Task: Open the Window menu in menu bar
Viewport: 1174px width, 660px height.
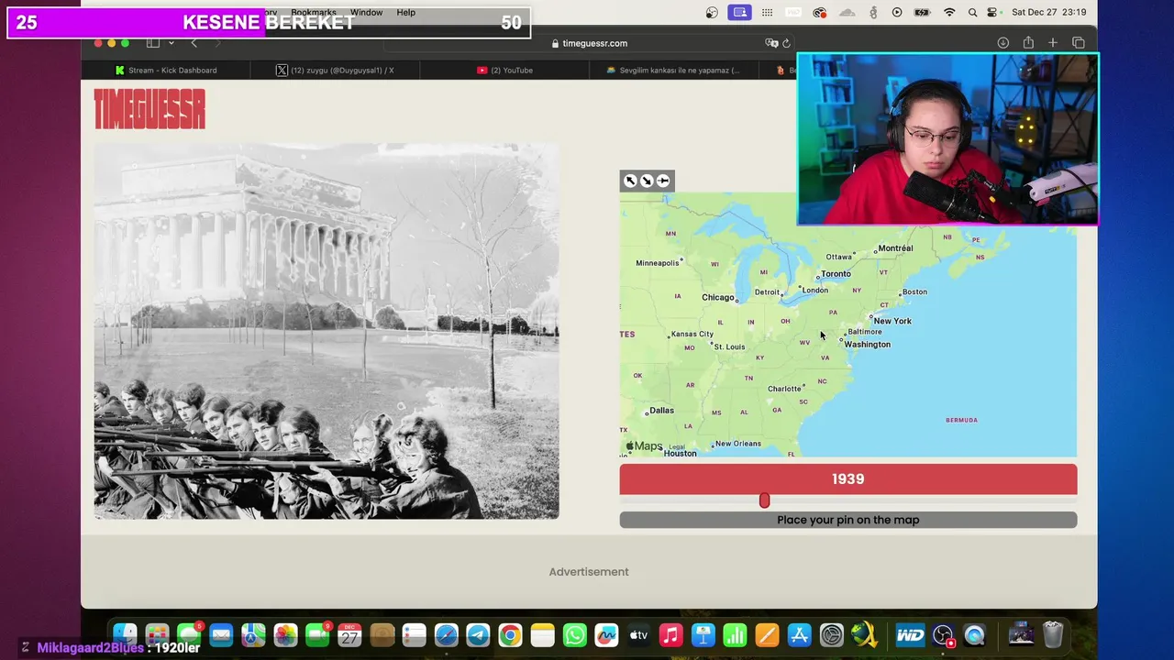Action: pyautogui.click(x=366, y=13)
